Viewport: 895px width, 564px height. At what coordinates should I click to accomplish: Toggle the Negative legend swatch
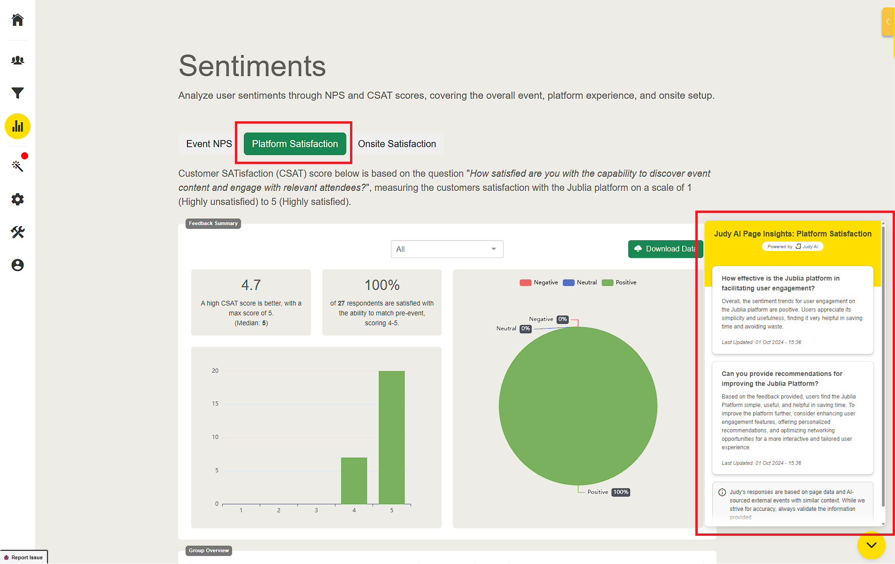click(x=525, y=282)
